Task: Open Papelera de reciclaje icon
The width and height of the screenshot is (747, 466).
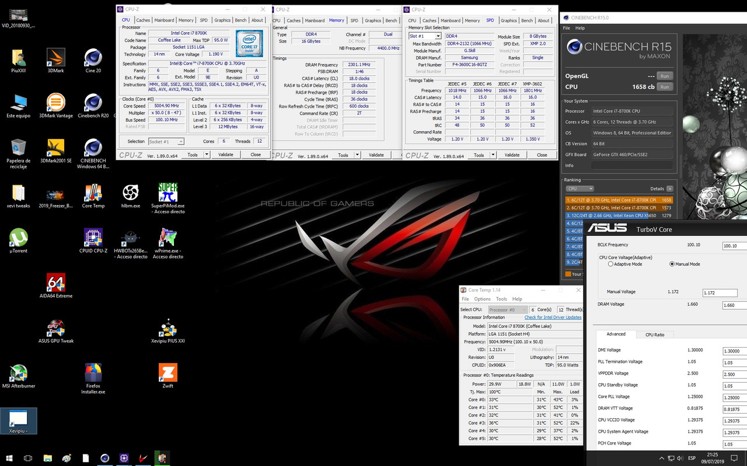Action: [19, 154]
